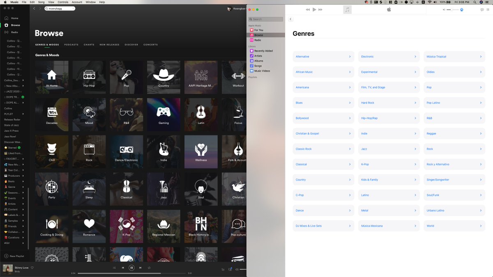Open the Dance/Electronic turntable tile
The width and height of the screenshot is (493, 277).
[127, 152]
